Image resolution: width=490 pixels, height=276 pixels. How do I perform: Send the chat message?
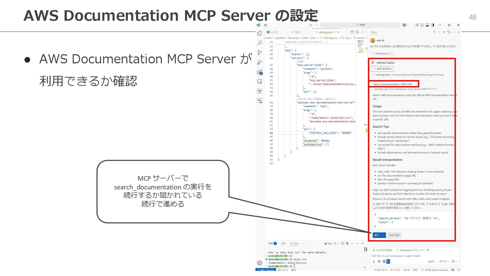point(454,261)
